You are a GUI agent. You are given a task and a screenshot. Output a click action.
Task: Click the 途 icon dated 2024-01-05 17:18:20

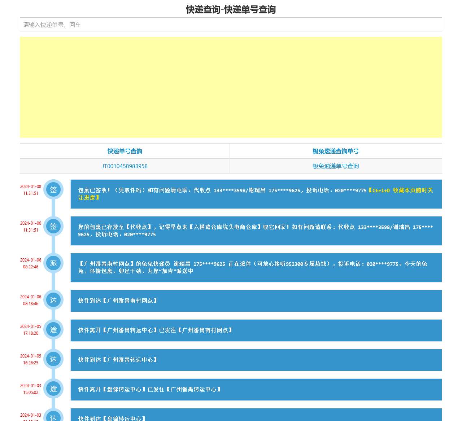point(53,330)
